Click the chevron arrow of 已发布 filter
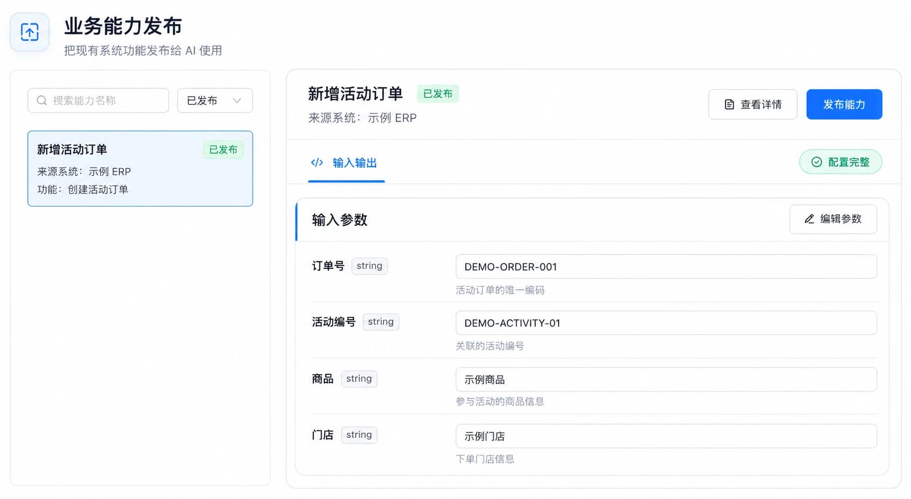Screen dimensions: 911x499 pos(237,101)
